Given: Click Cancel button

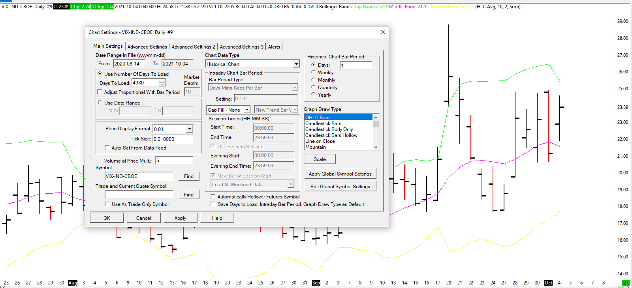Looking at the screenshot, I should click(x=143, y=218).
